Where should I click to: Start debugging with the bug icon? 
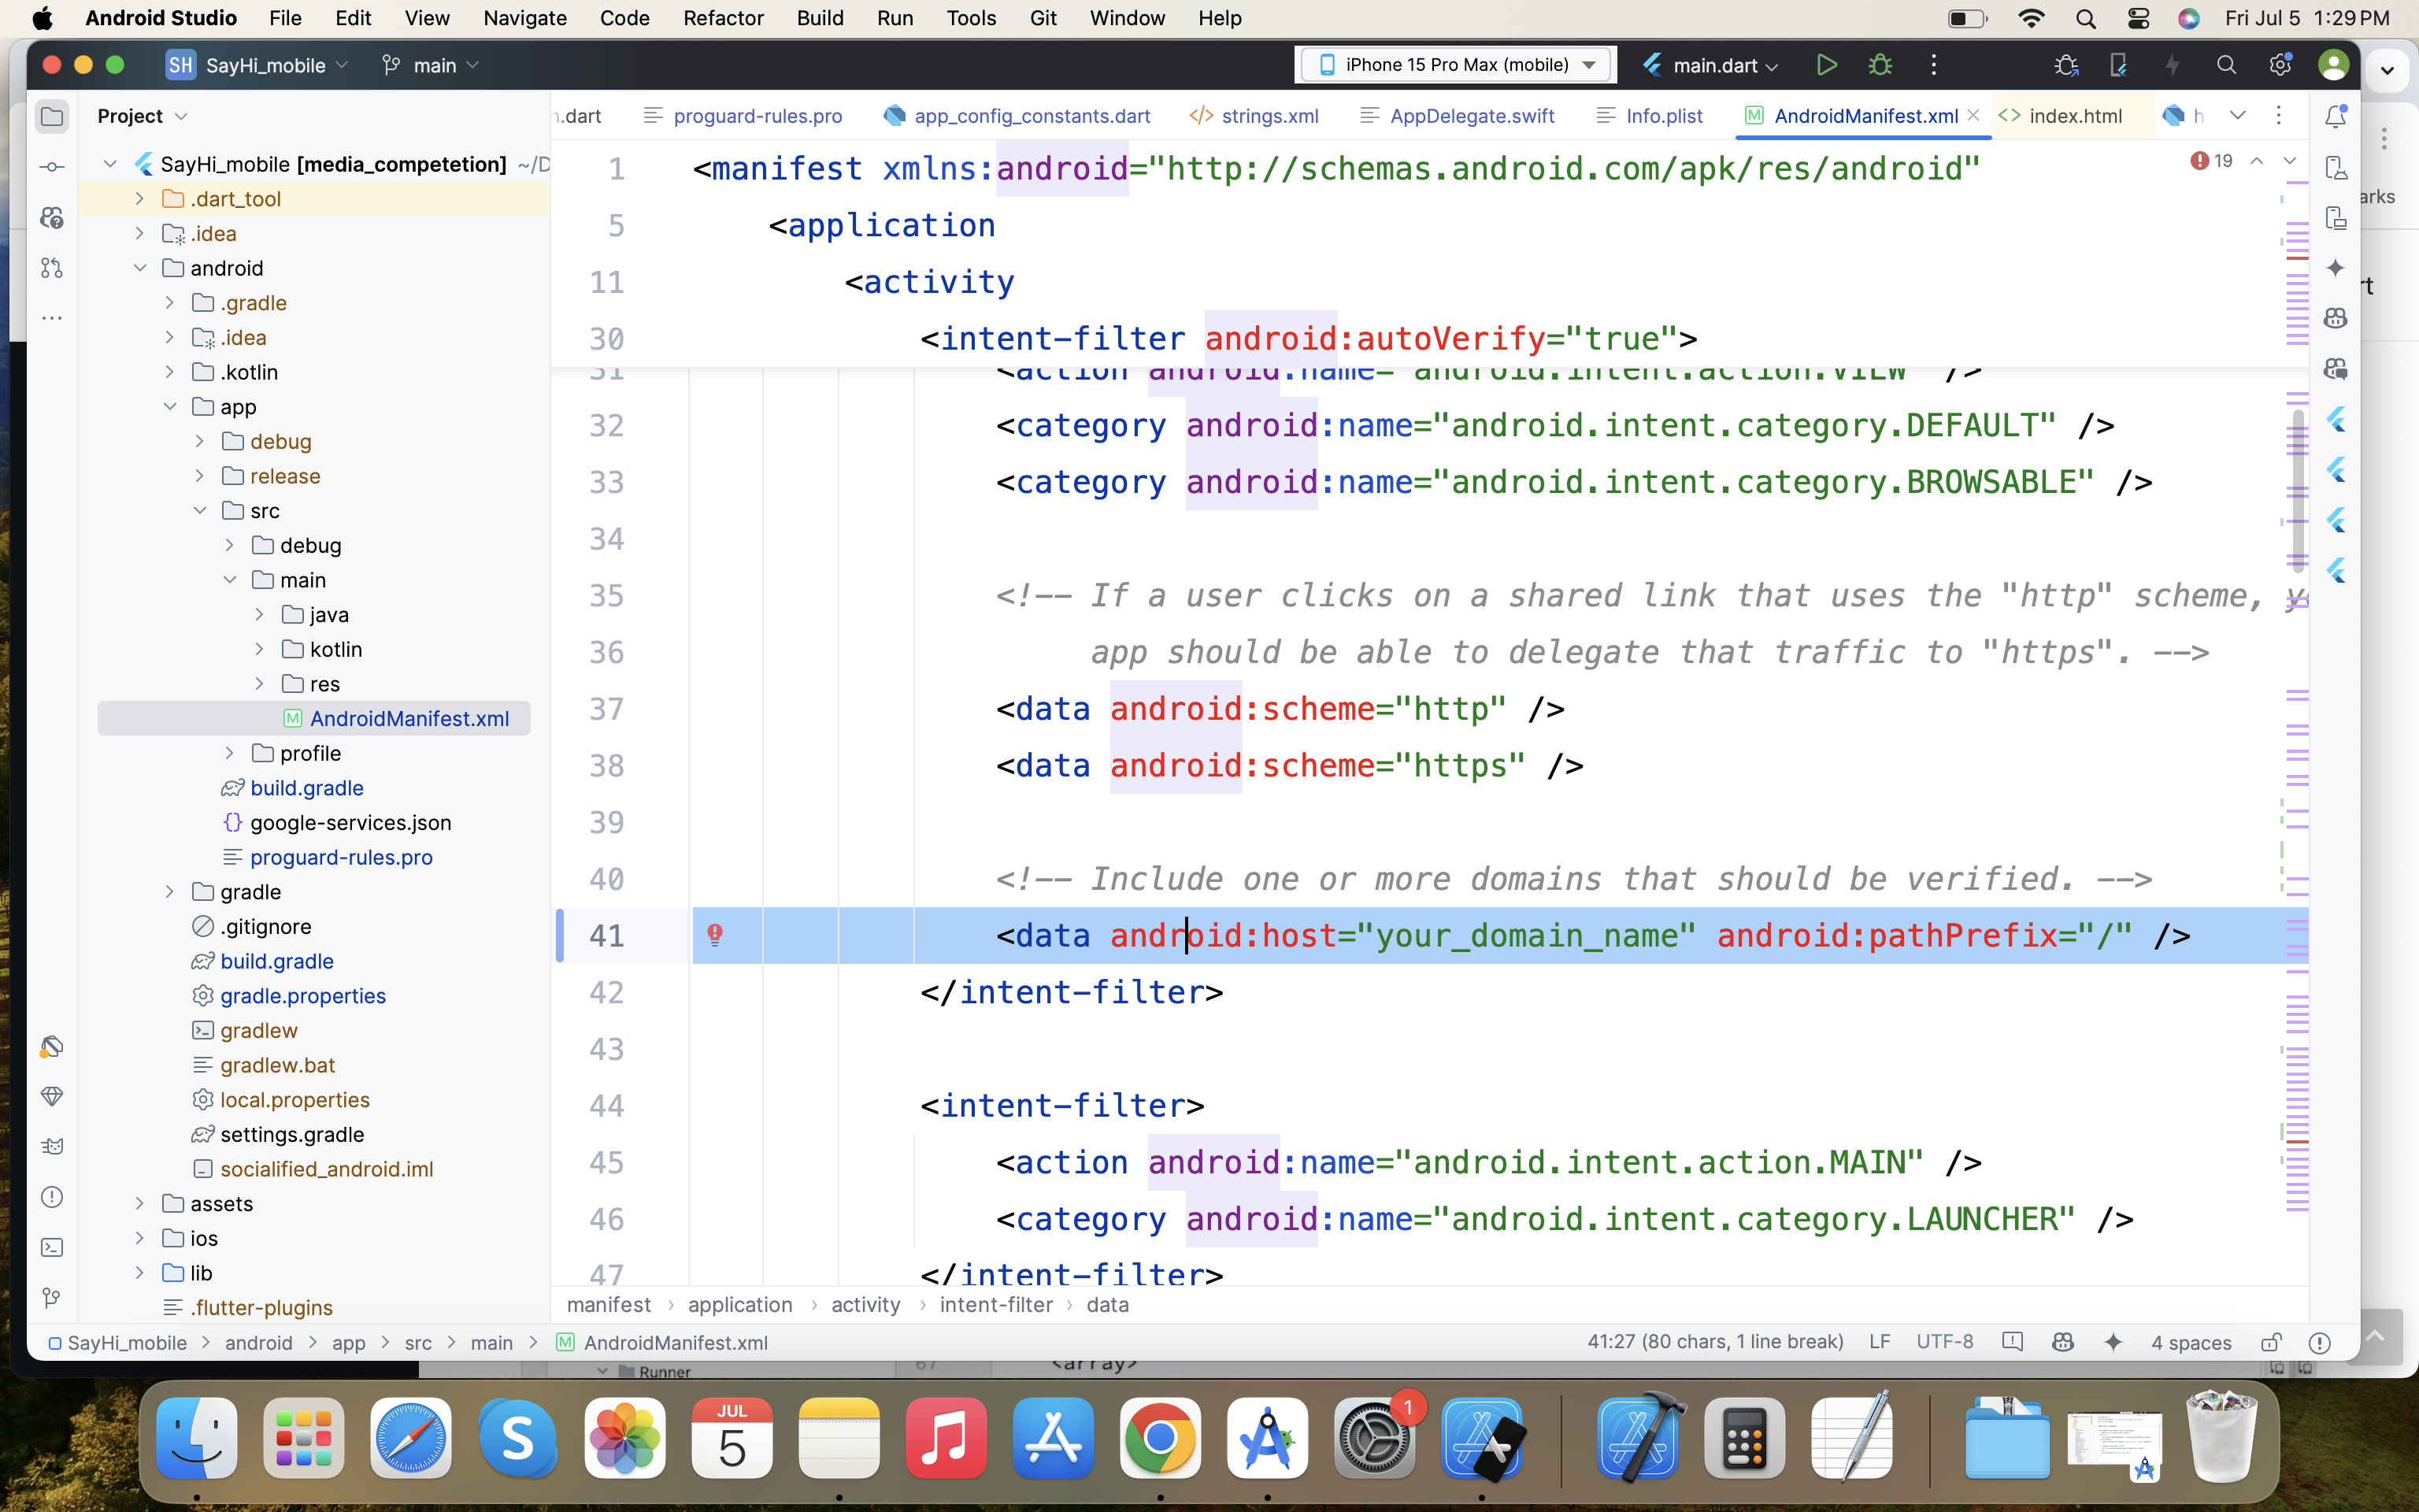1880,65
